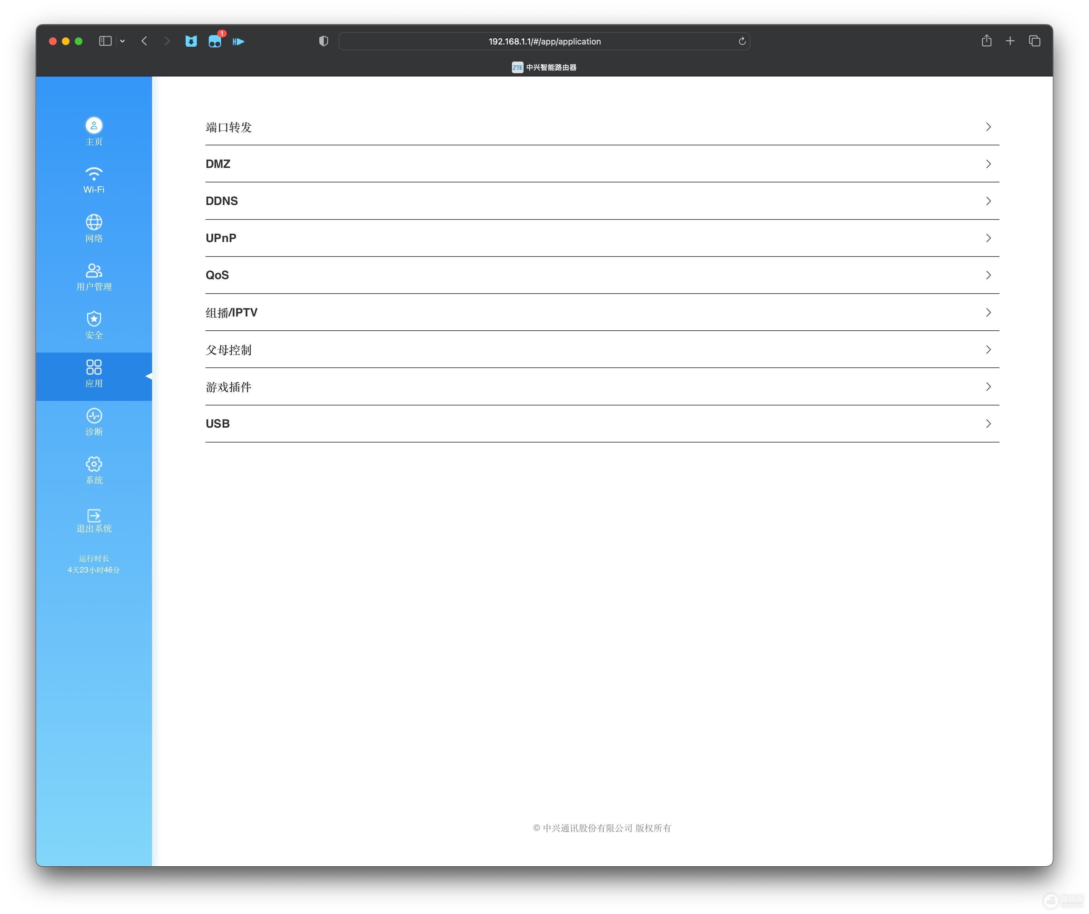Show the tab overview
Image resolution: width=1089 pixels, height=914 pixels.
[1035, 41]
